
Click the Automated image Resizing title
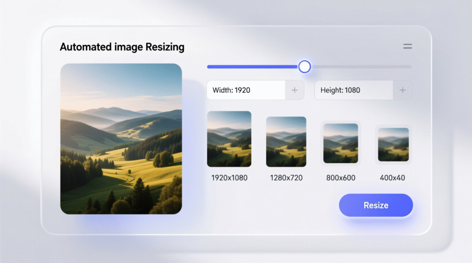(x=122, y=47)
